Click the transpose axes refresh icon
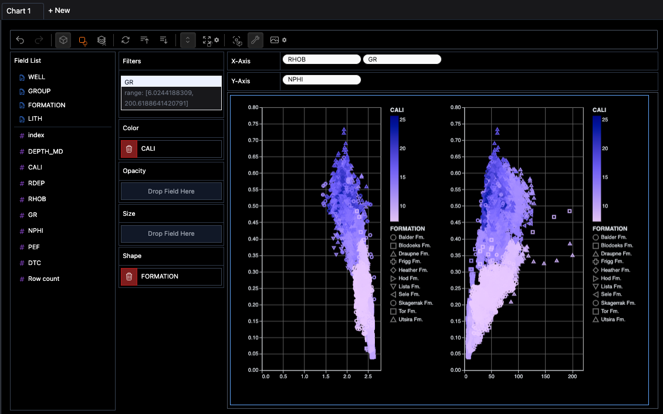663x414 pixels. (126, 40)
